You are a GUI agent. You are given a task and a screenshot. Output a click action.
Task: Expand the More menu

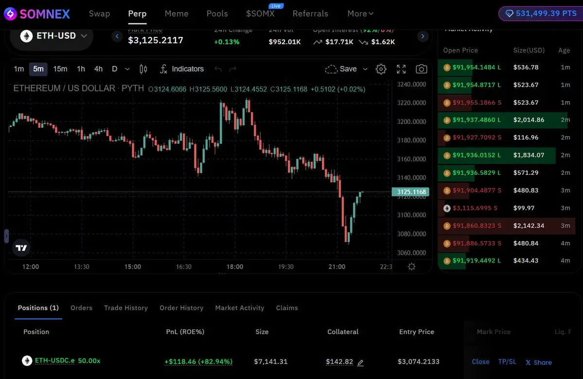(x=360, y=14)
